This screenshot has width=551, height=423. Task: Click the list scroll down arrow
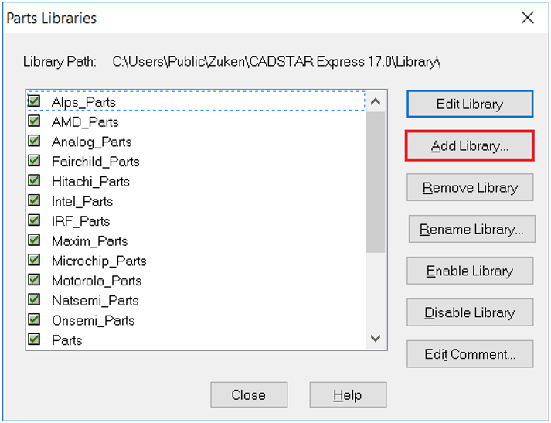[376, 339]
